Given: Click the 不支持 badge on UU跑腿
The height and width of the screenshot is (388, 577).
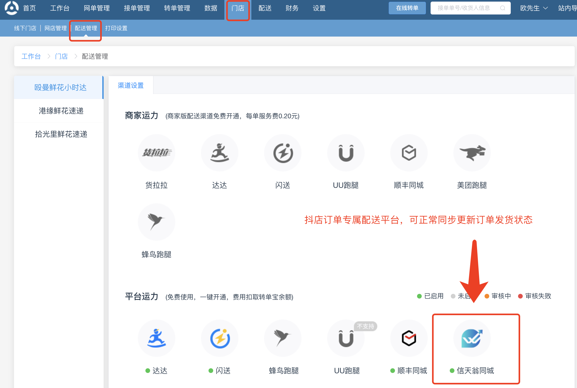Looking at the screenshot, I should tap(365, 326).
